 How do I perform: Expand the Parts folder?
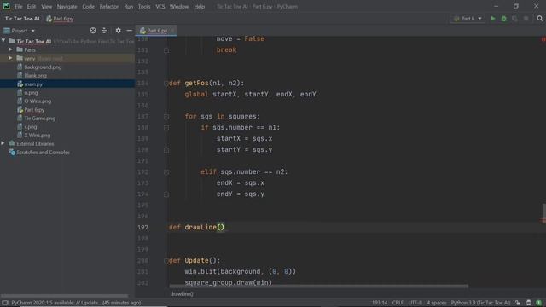[10, 49]
